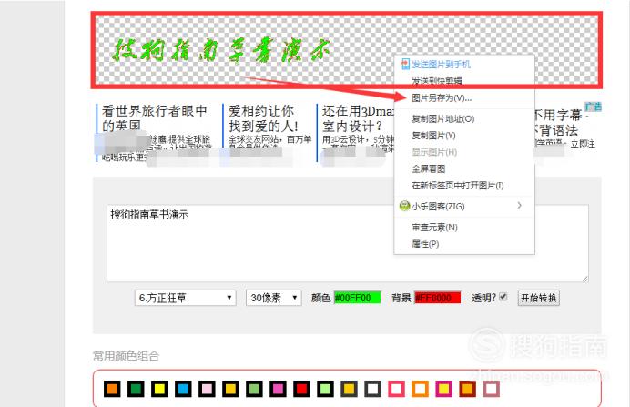Viewport: 630px width, 407px height.
Task: Click the red #FF0000 background color field
Action: point(437,298)
